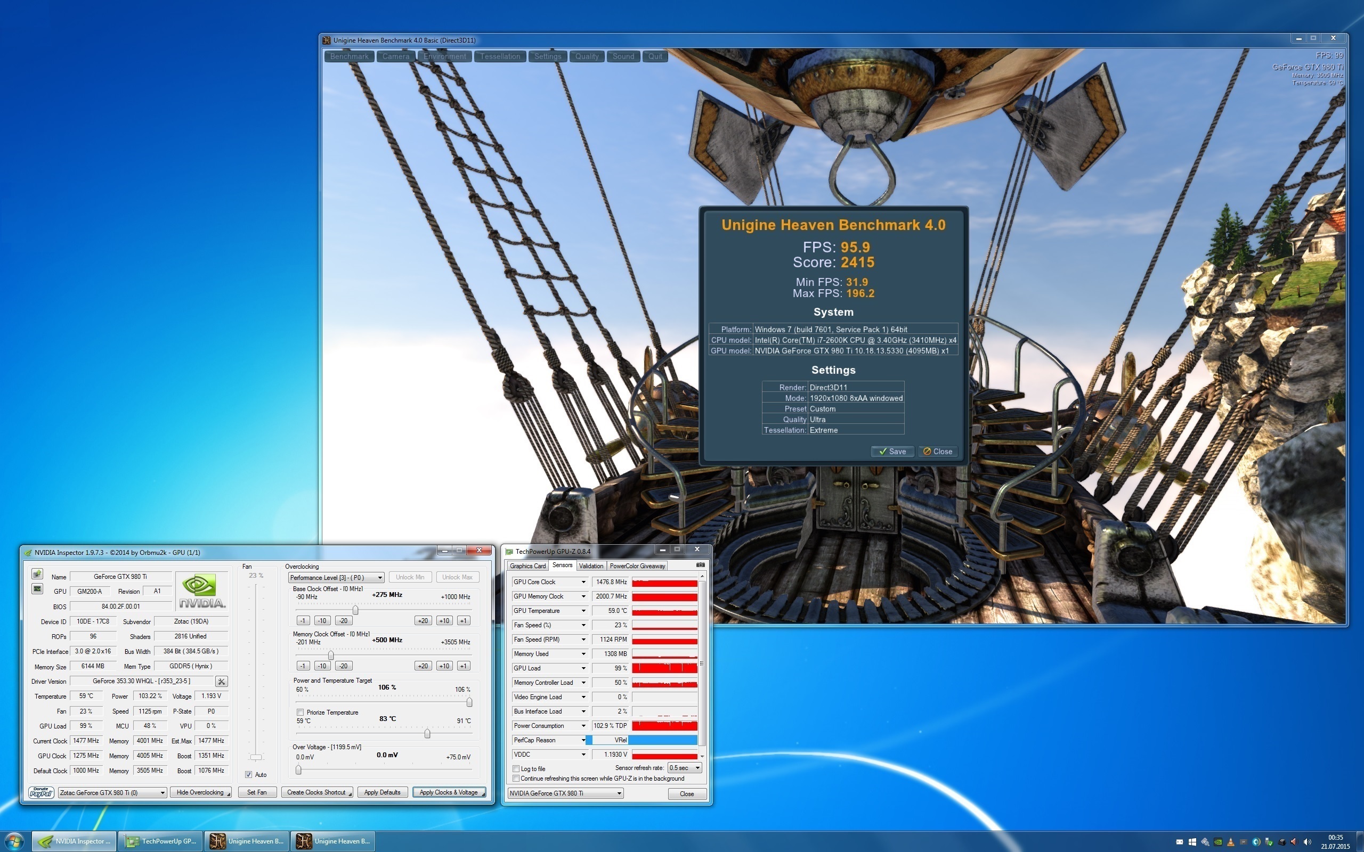Click Apply Clocks & Voltage button

(449, 792)
